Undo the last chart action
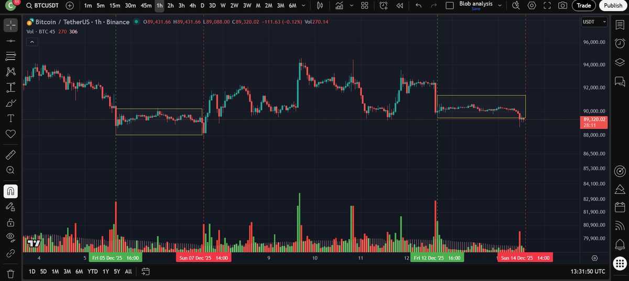The width and height of the screenshot is (629, 281). point(418,6)
